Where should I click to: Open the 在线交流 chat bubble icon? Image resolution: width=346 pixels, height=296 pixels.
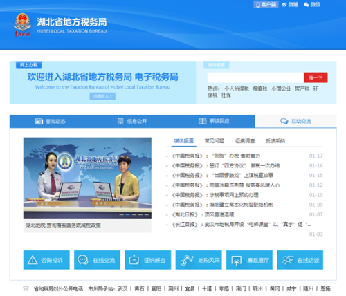click(83, 260)
